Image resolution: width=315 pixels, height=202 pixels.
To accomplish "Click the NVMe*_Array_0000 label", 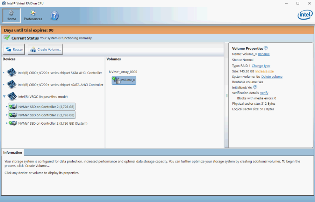I will point(123,72).
